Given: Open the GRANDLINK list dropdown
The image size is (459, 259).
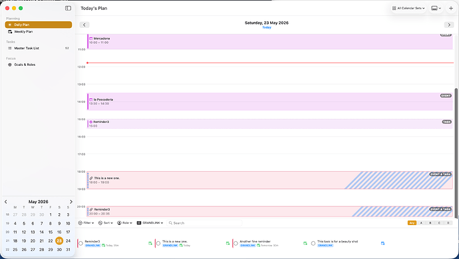Looking at the screenshot, I should click(x=150, y=222).
